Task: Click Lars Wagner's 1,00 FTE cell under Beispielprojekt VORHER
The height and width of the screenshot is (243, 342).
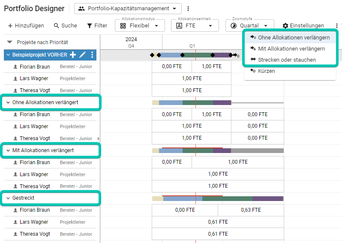Action: coord(192,78)
